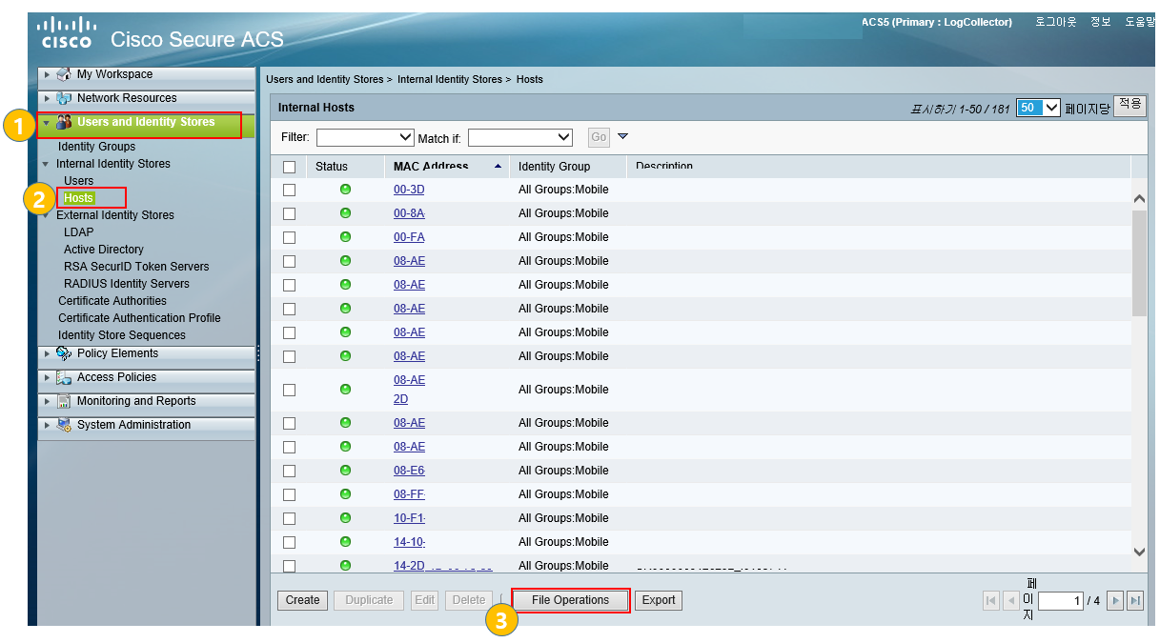Go to first page arrow icon
Image resolution: width=1160 pixels, height=643 pixels.
991,601
